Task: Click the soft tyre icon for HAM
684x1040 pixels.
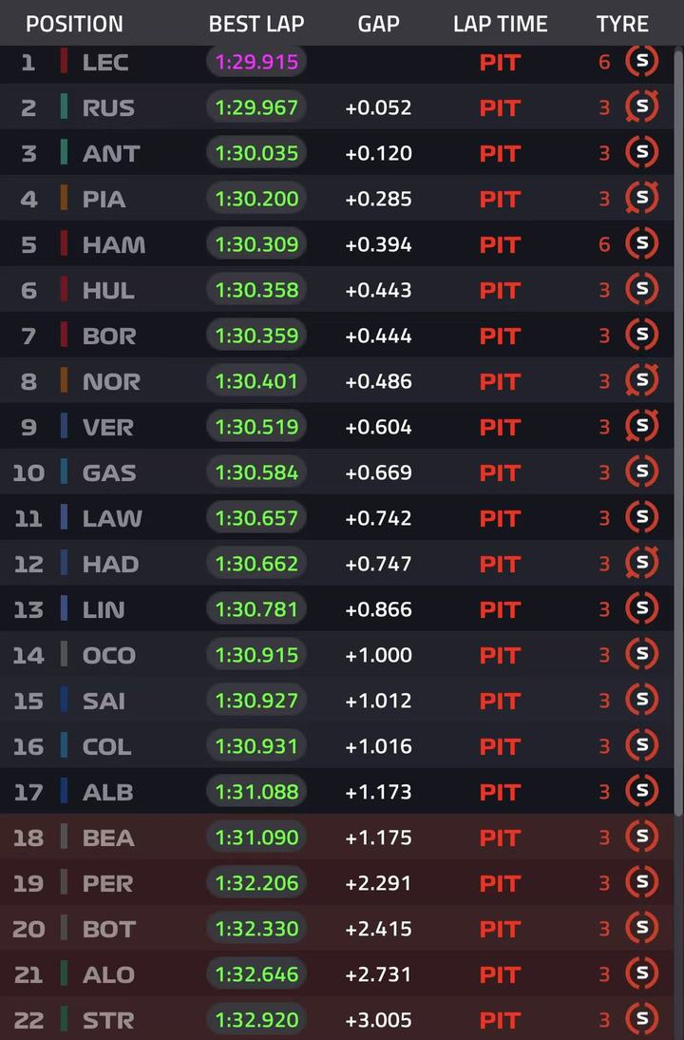Action: (x=641, y=244)
